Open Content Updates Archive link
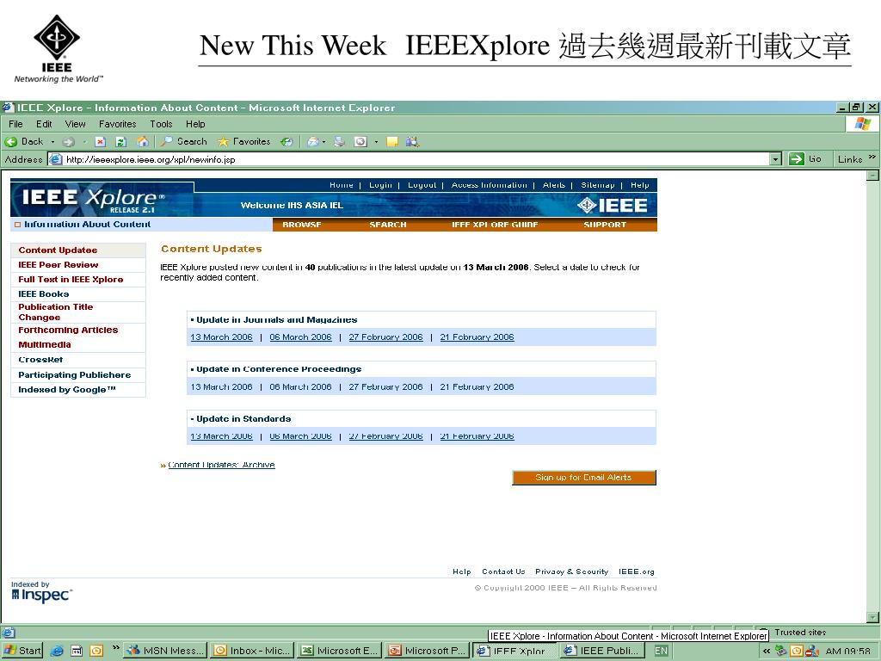The height and width of the screenshot is (661, 881). click(x=221, y=465)
